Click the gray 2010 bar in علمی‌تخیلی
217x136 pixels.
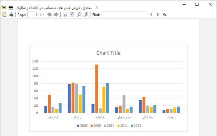(124, 104)
